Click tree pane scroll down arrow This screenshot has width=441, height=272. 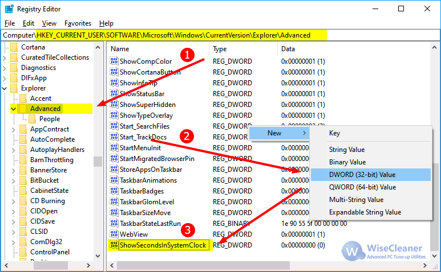(98, 255)
